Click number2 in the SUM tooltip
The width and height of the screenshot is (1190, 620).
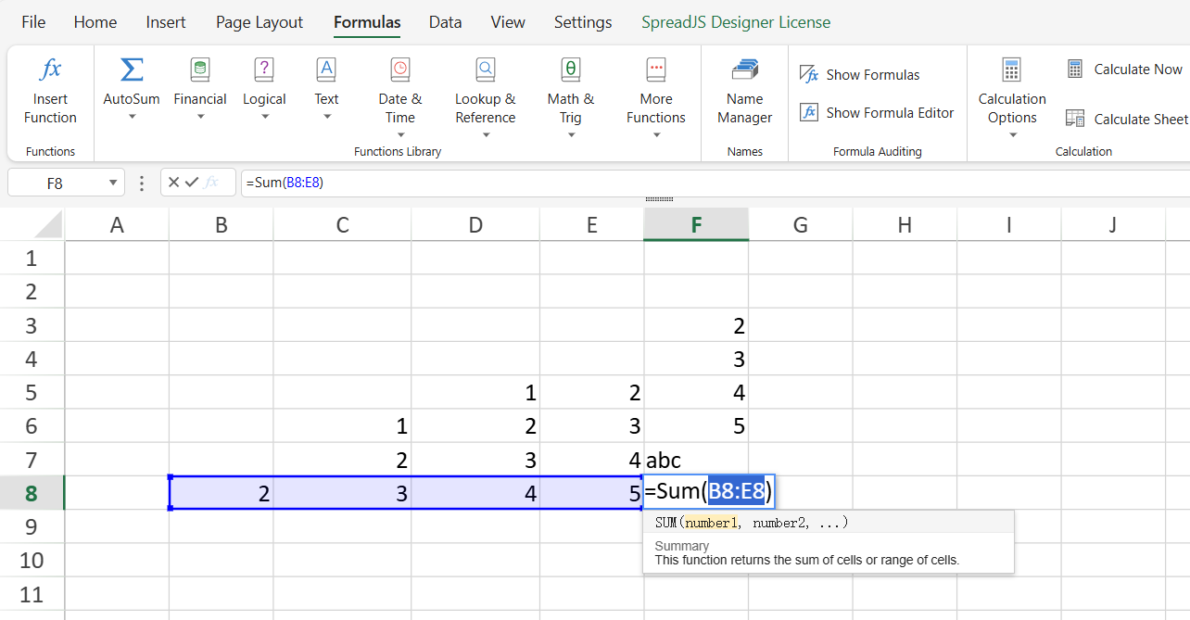777,523
